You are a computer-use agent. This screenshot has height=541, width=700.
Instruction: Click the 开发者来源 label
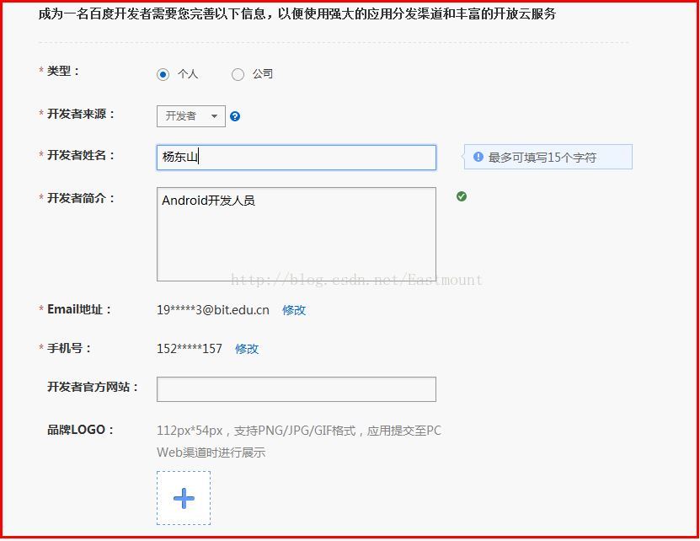[x=81, y=114]
